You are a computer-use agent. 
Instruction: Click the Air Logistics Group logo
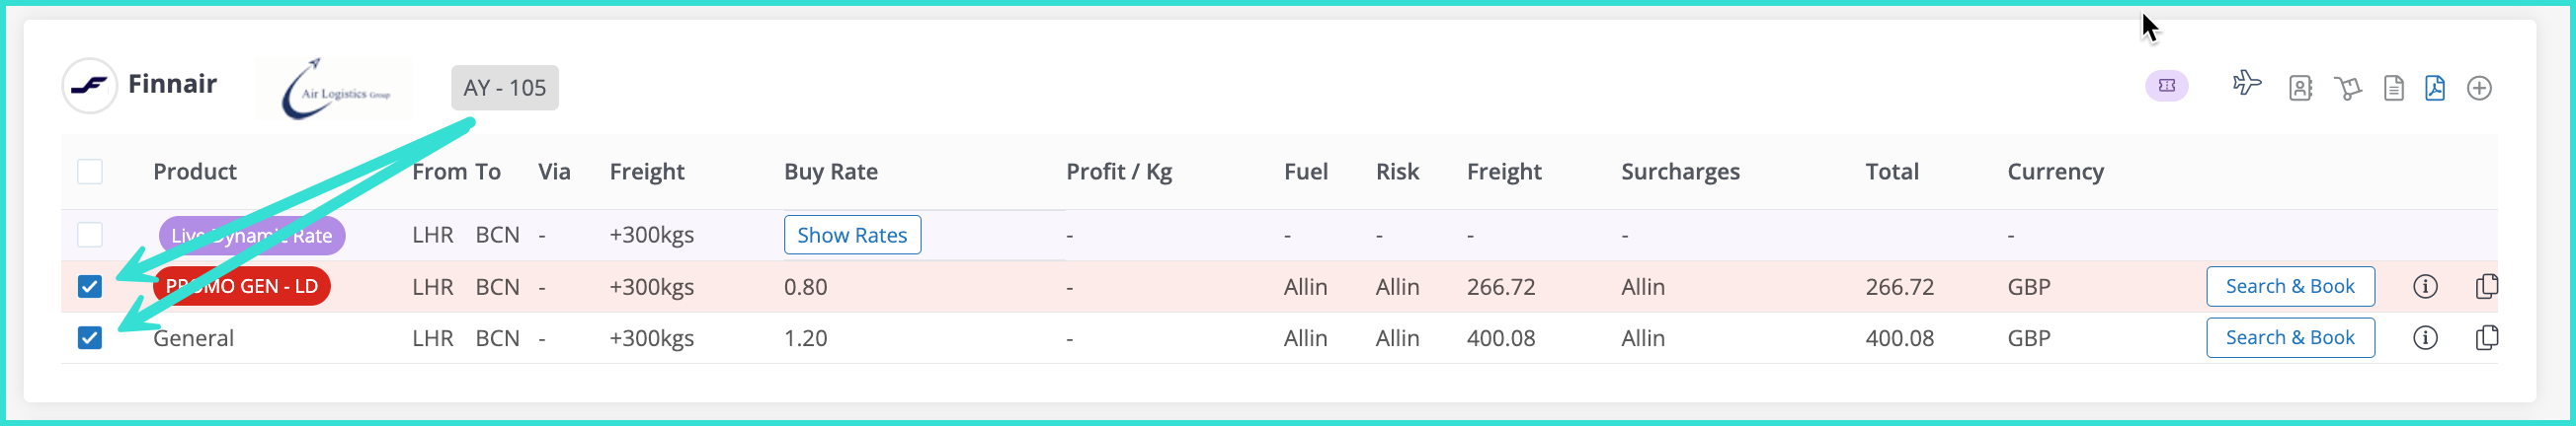pos(334,90)
